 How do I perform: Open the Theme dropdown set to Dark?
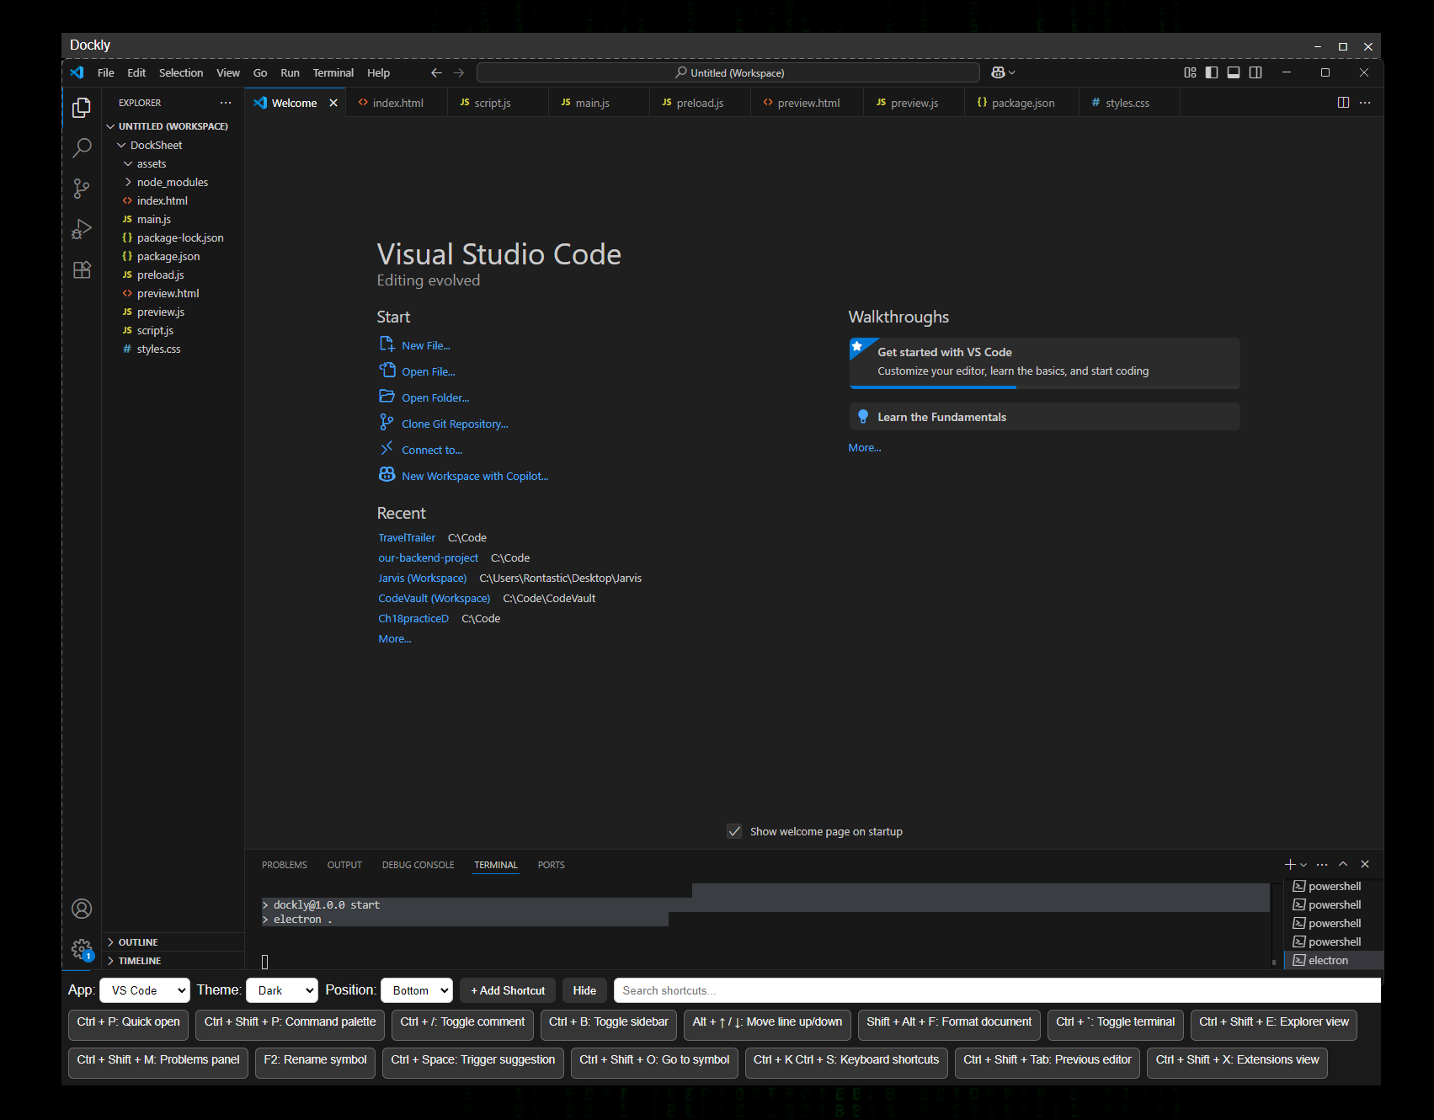click(x=281, y=989)
